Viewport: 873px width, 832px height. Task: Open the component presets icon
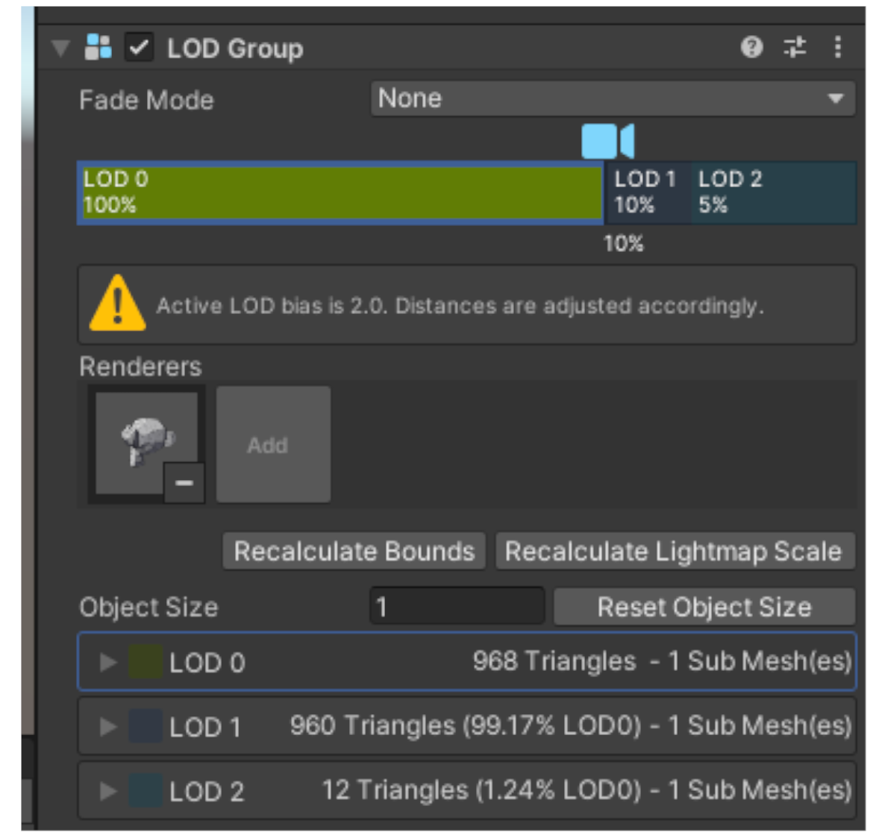794,48
